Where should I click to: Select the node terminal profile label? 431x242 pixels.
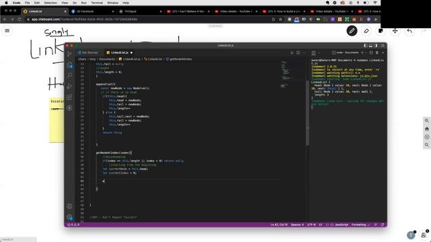(345, 52)
